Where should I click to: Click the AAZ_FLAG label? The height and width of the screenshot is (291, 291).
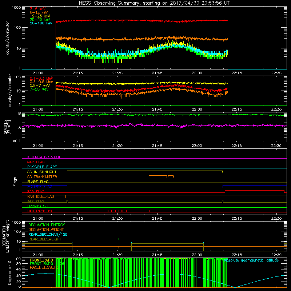coord(36,201)
